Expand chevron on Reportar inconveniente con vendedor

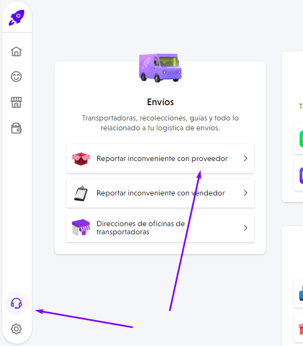(246, 193)
